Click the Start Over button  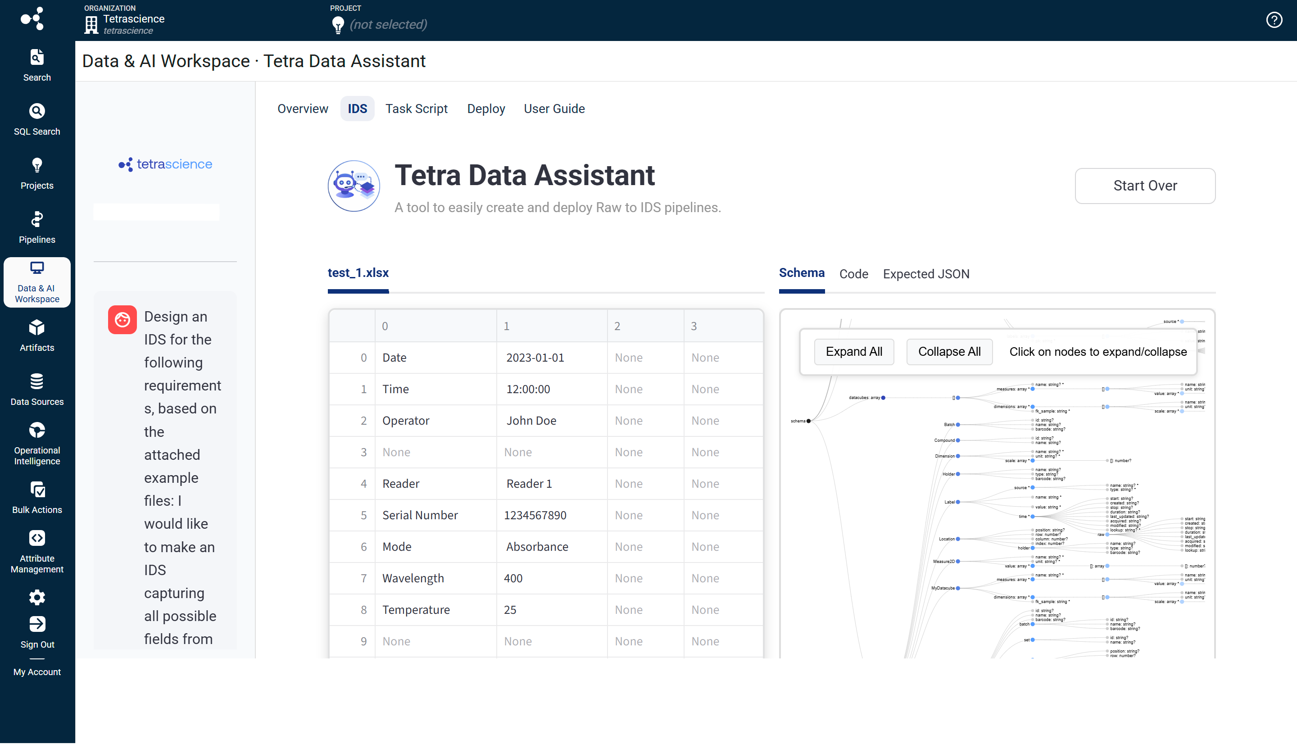pyautogui.click(x=1145, y=186)
